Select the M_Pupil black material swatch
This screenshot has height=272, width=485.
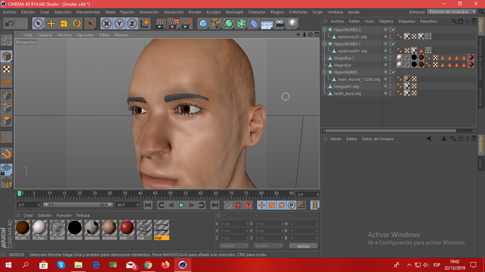coord(75,230)
